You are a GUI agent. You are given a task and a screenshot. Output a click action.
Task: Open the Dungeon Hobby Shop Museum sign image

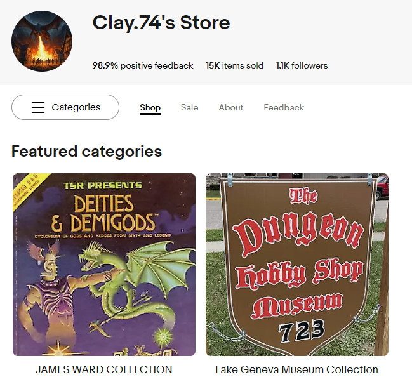pos(297,265)
